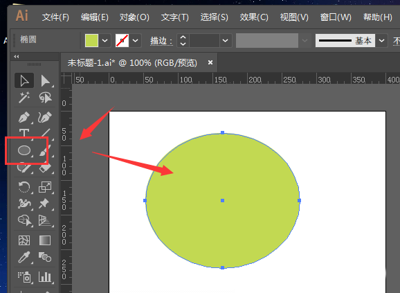
Task: Open the fill color dropdown arrow
Action: [105, 41]
